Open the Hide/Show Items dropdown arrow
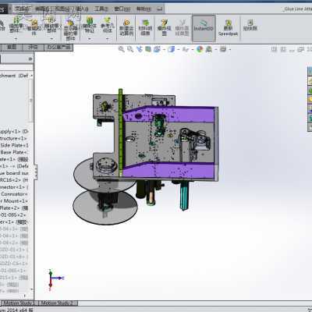This screenshot has height=312, width=312. (x=193, y=50)
